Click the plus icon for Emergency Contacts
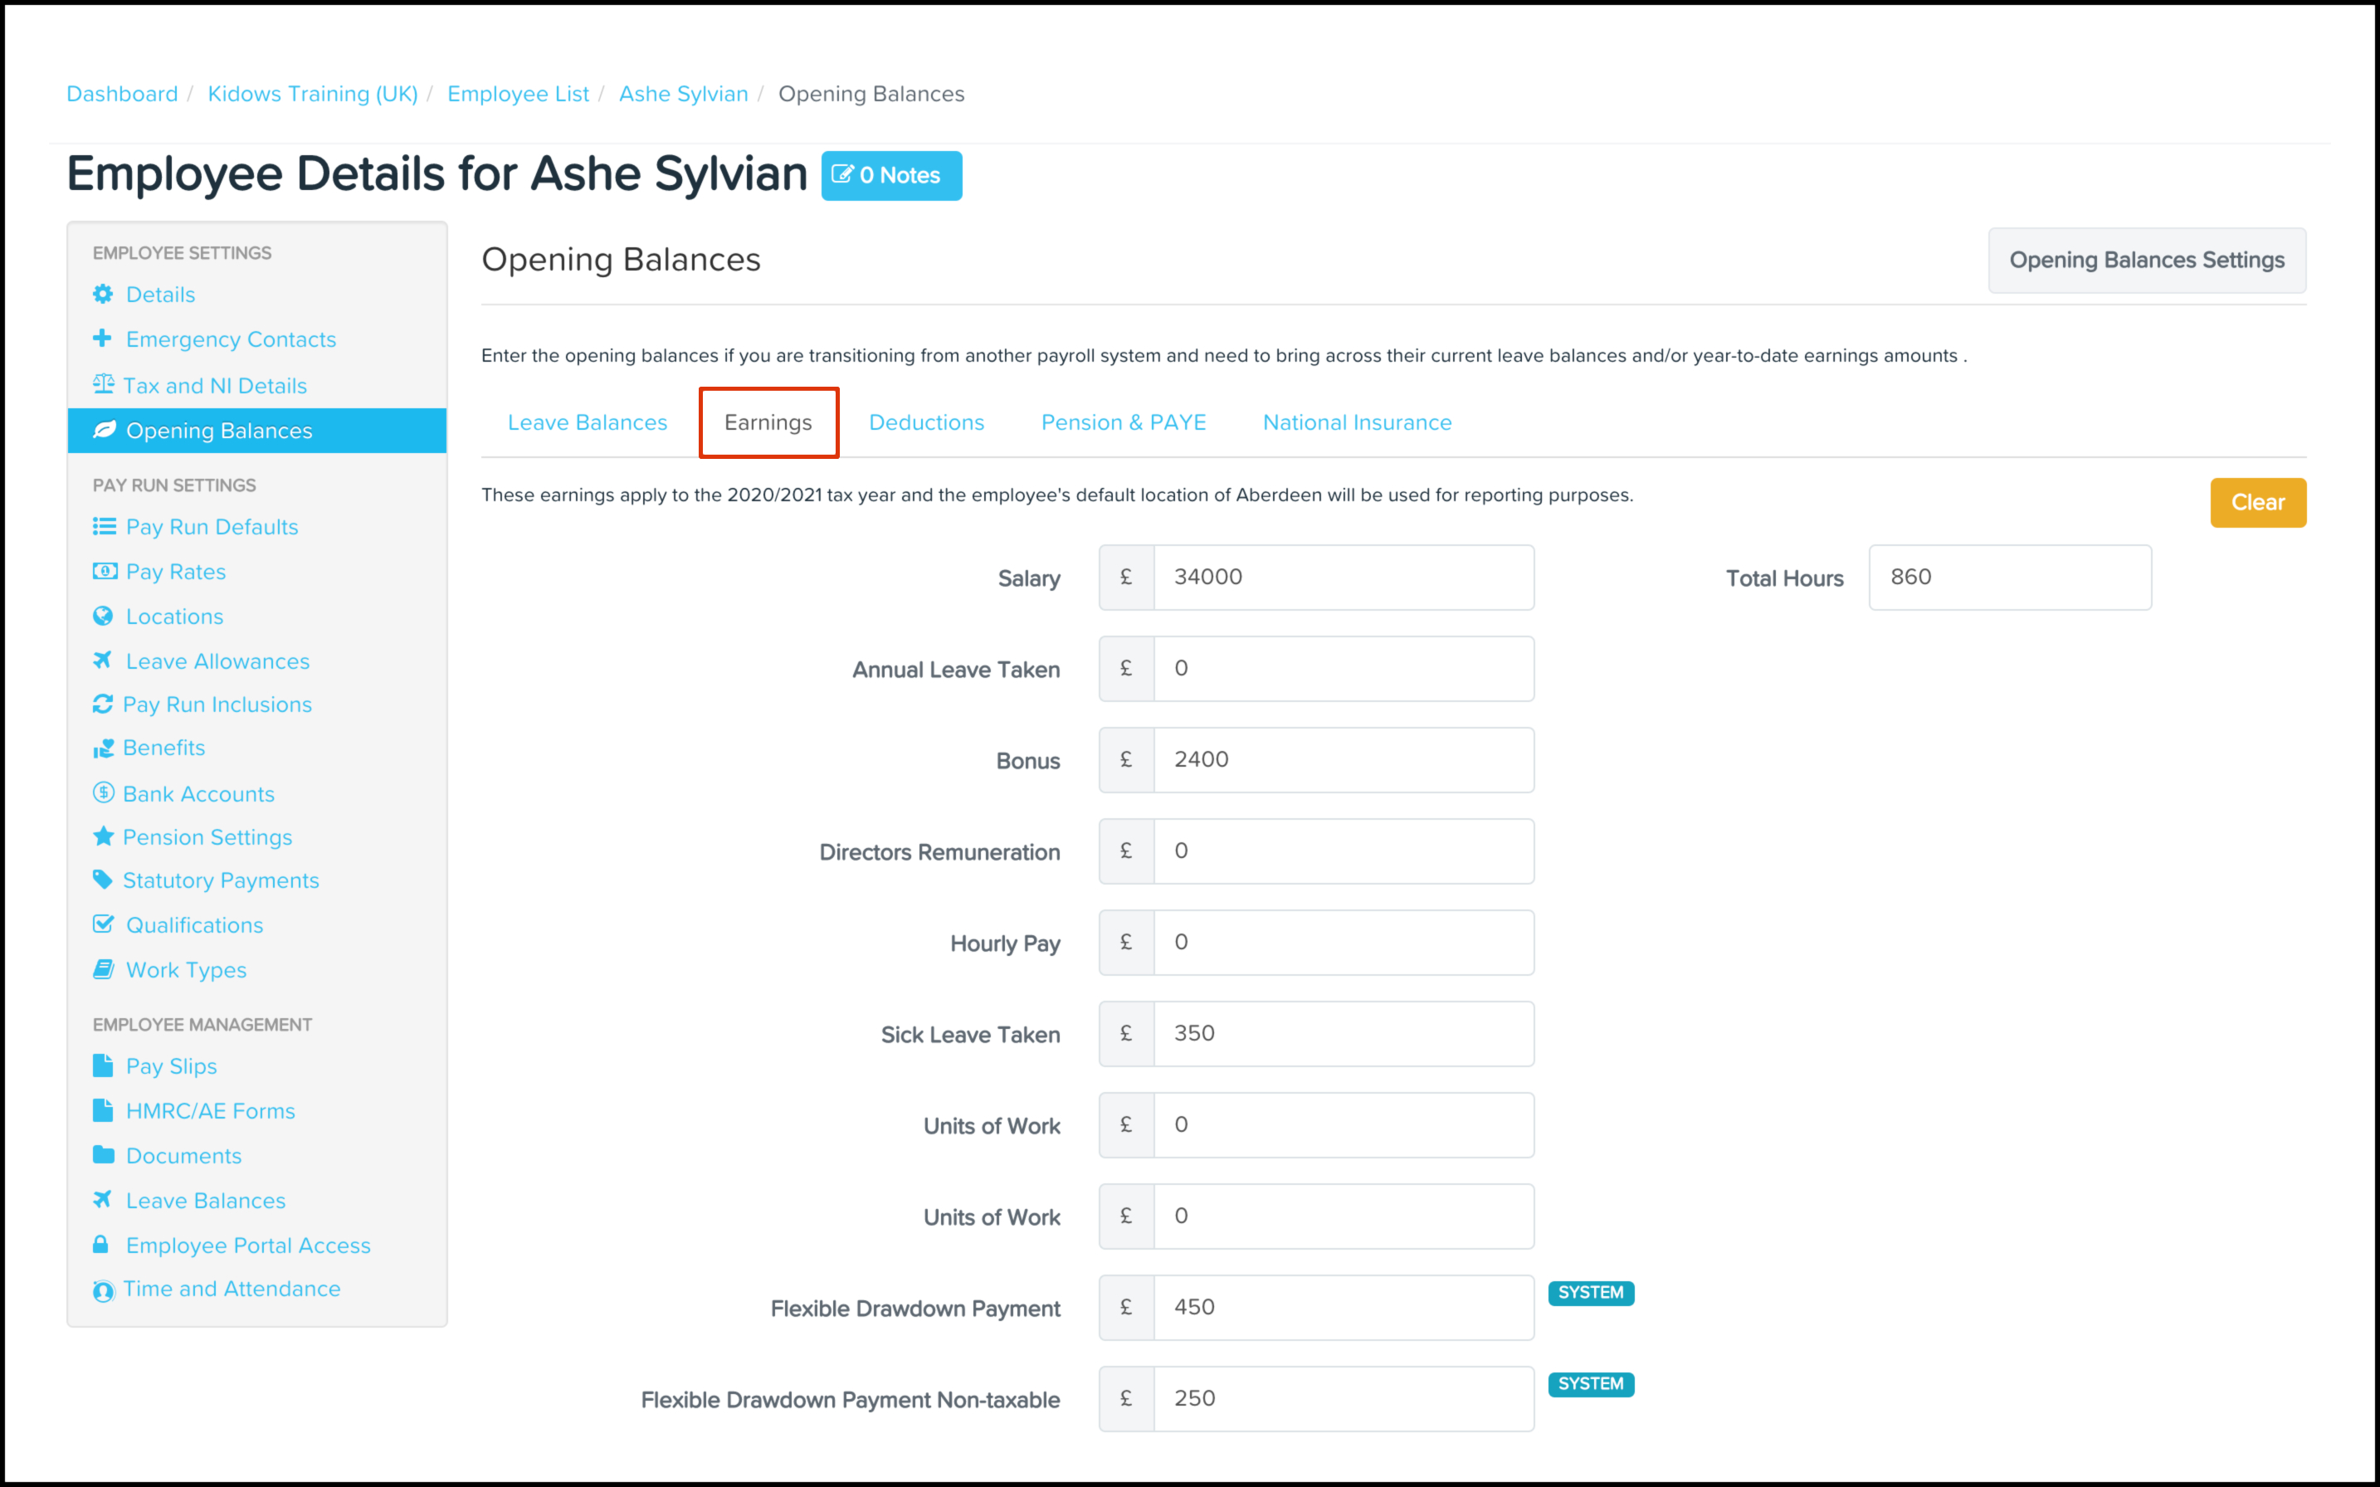2380x1487 pixels. (102, 339)
